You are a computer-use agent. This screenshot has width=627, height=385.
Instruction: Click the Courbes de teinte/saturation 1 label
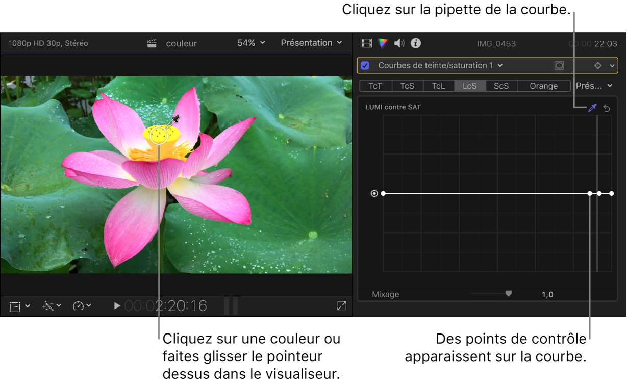436,65
